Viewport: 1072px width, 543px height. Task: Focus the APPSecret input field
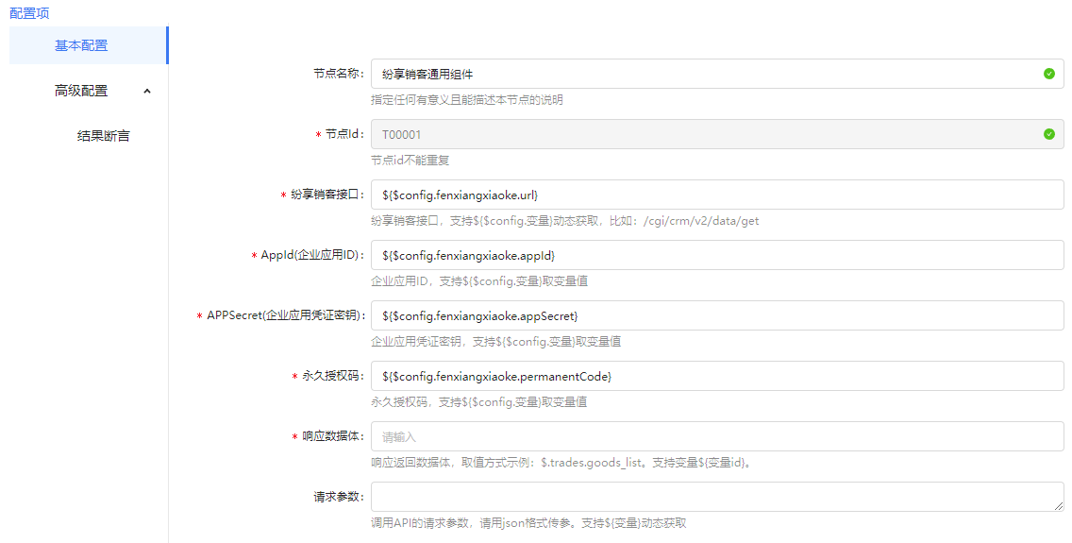[x=717, y=315]
